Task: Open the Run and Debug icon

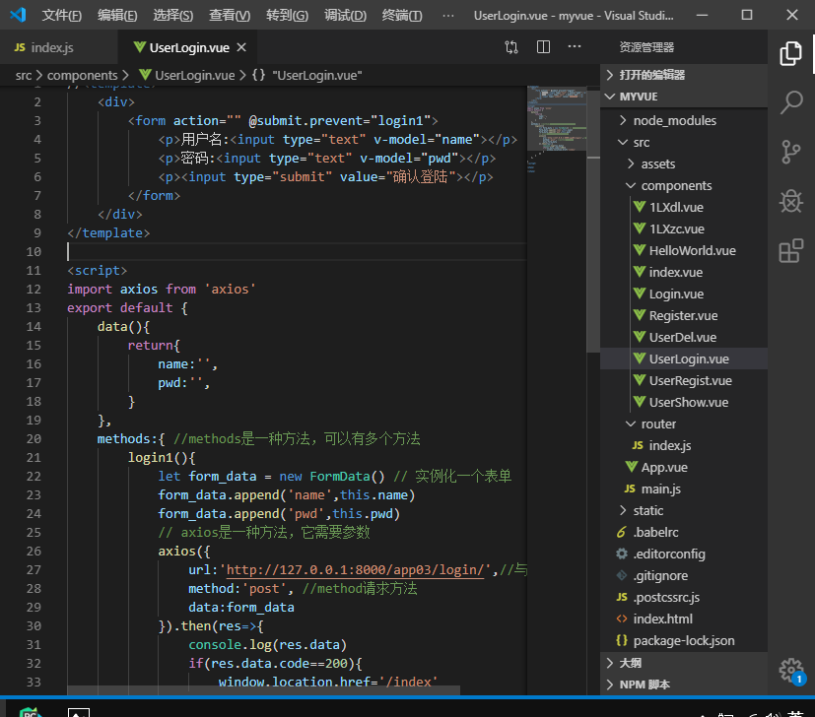Action: pos(790,201)
